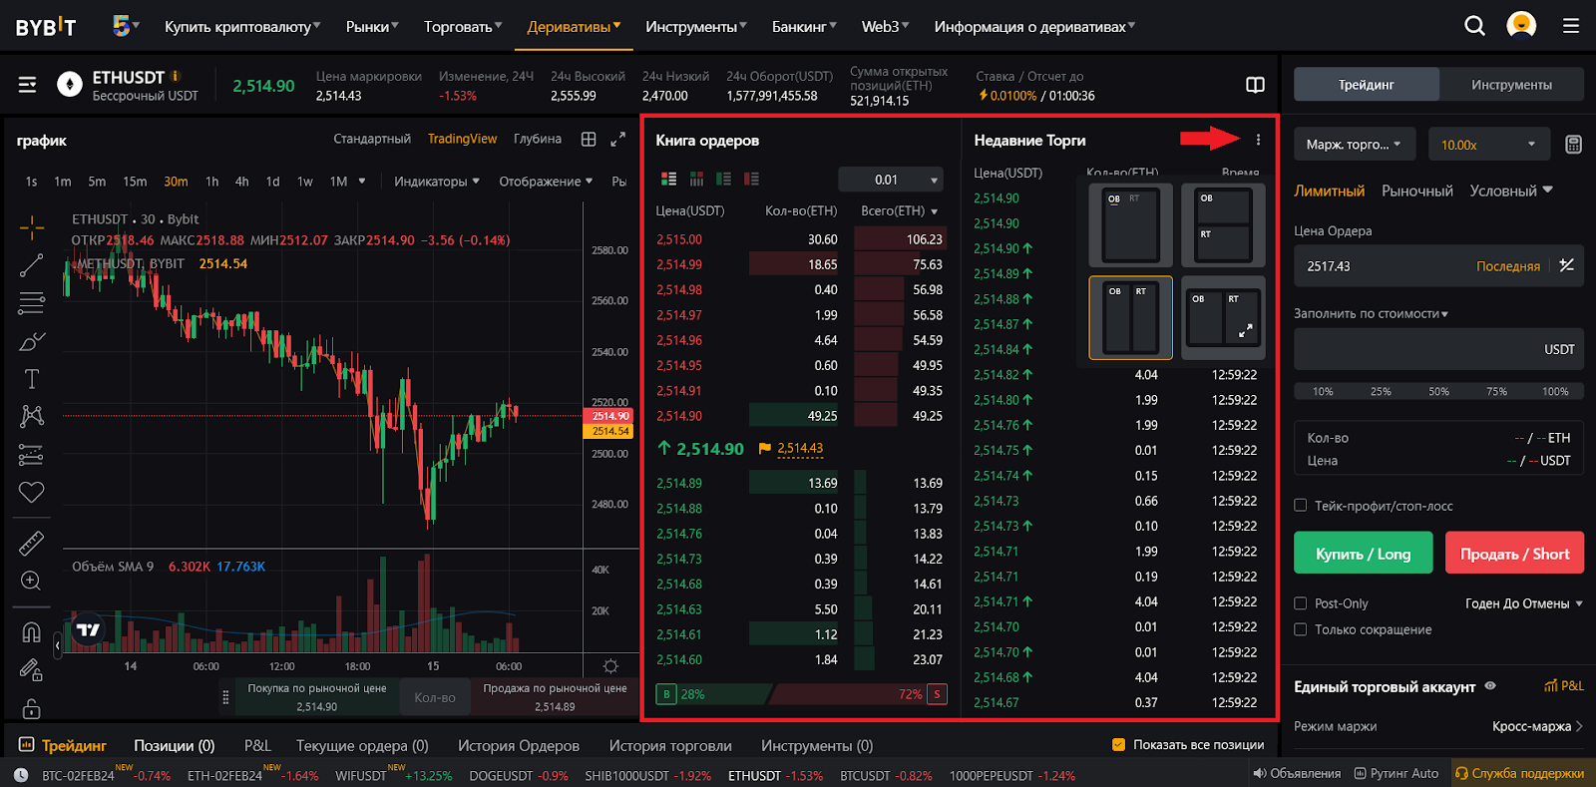This screenshot has width=1596, height=787.
Task: Switch to the order history tab
Action: (518, 745)
